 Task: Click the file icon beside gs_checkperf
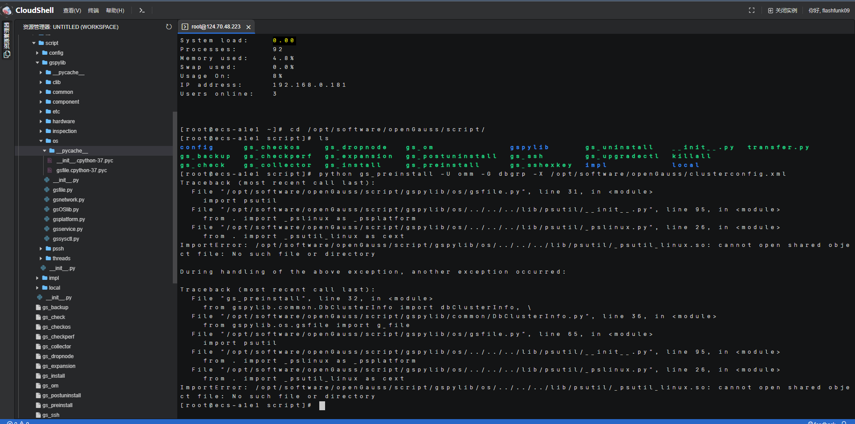(x=38, y=337)
